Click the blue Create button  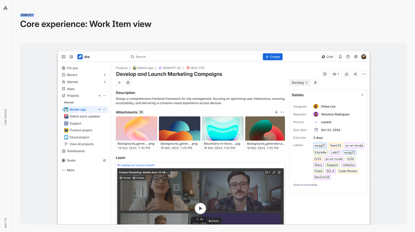point(273,57)
